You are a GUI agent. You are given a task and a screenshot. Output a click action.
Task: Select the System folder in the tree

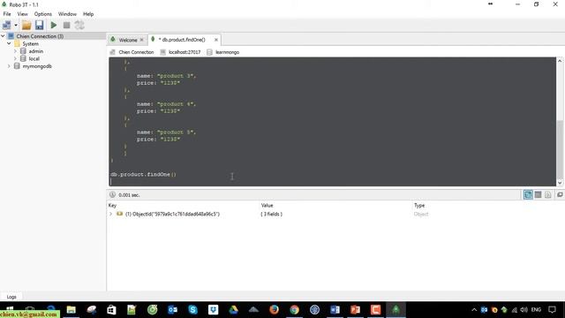coord(30,43)
